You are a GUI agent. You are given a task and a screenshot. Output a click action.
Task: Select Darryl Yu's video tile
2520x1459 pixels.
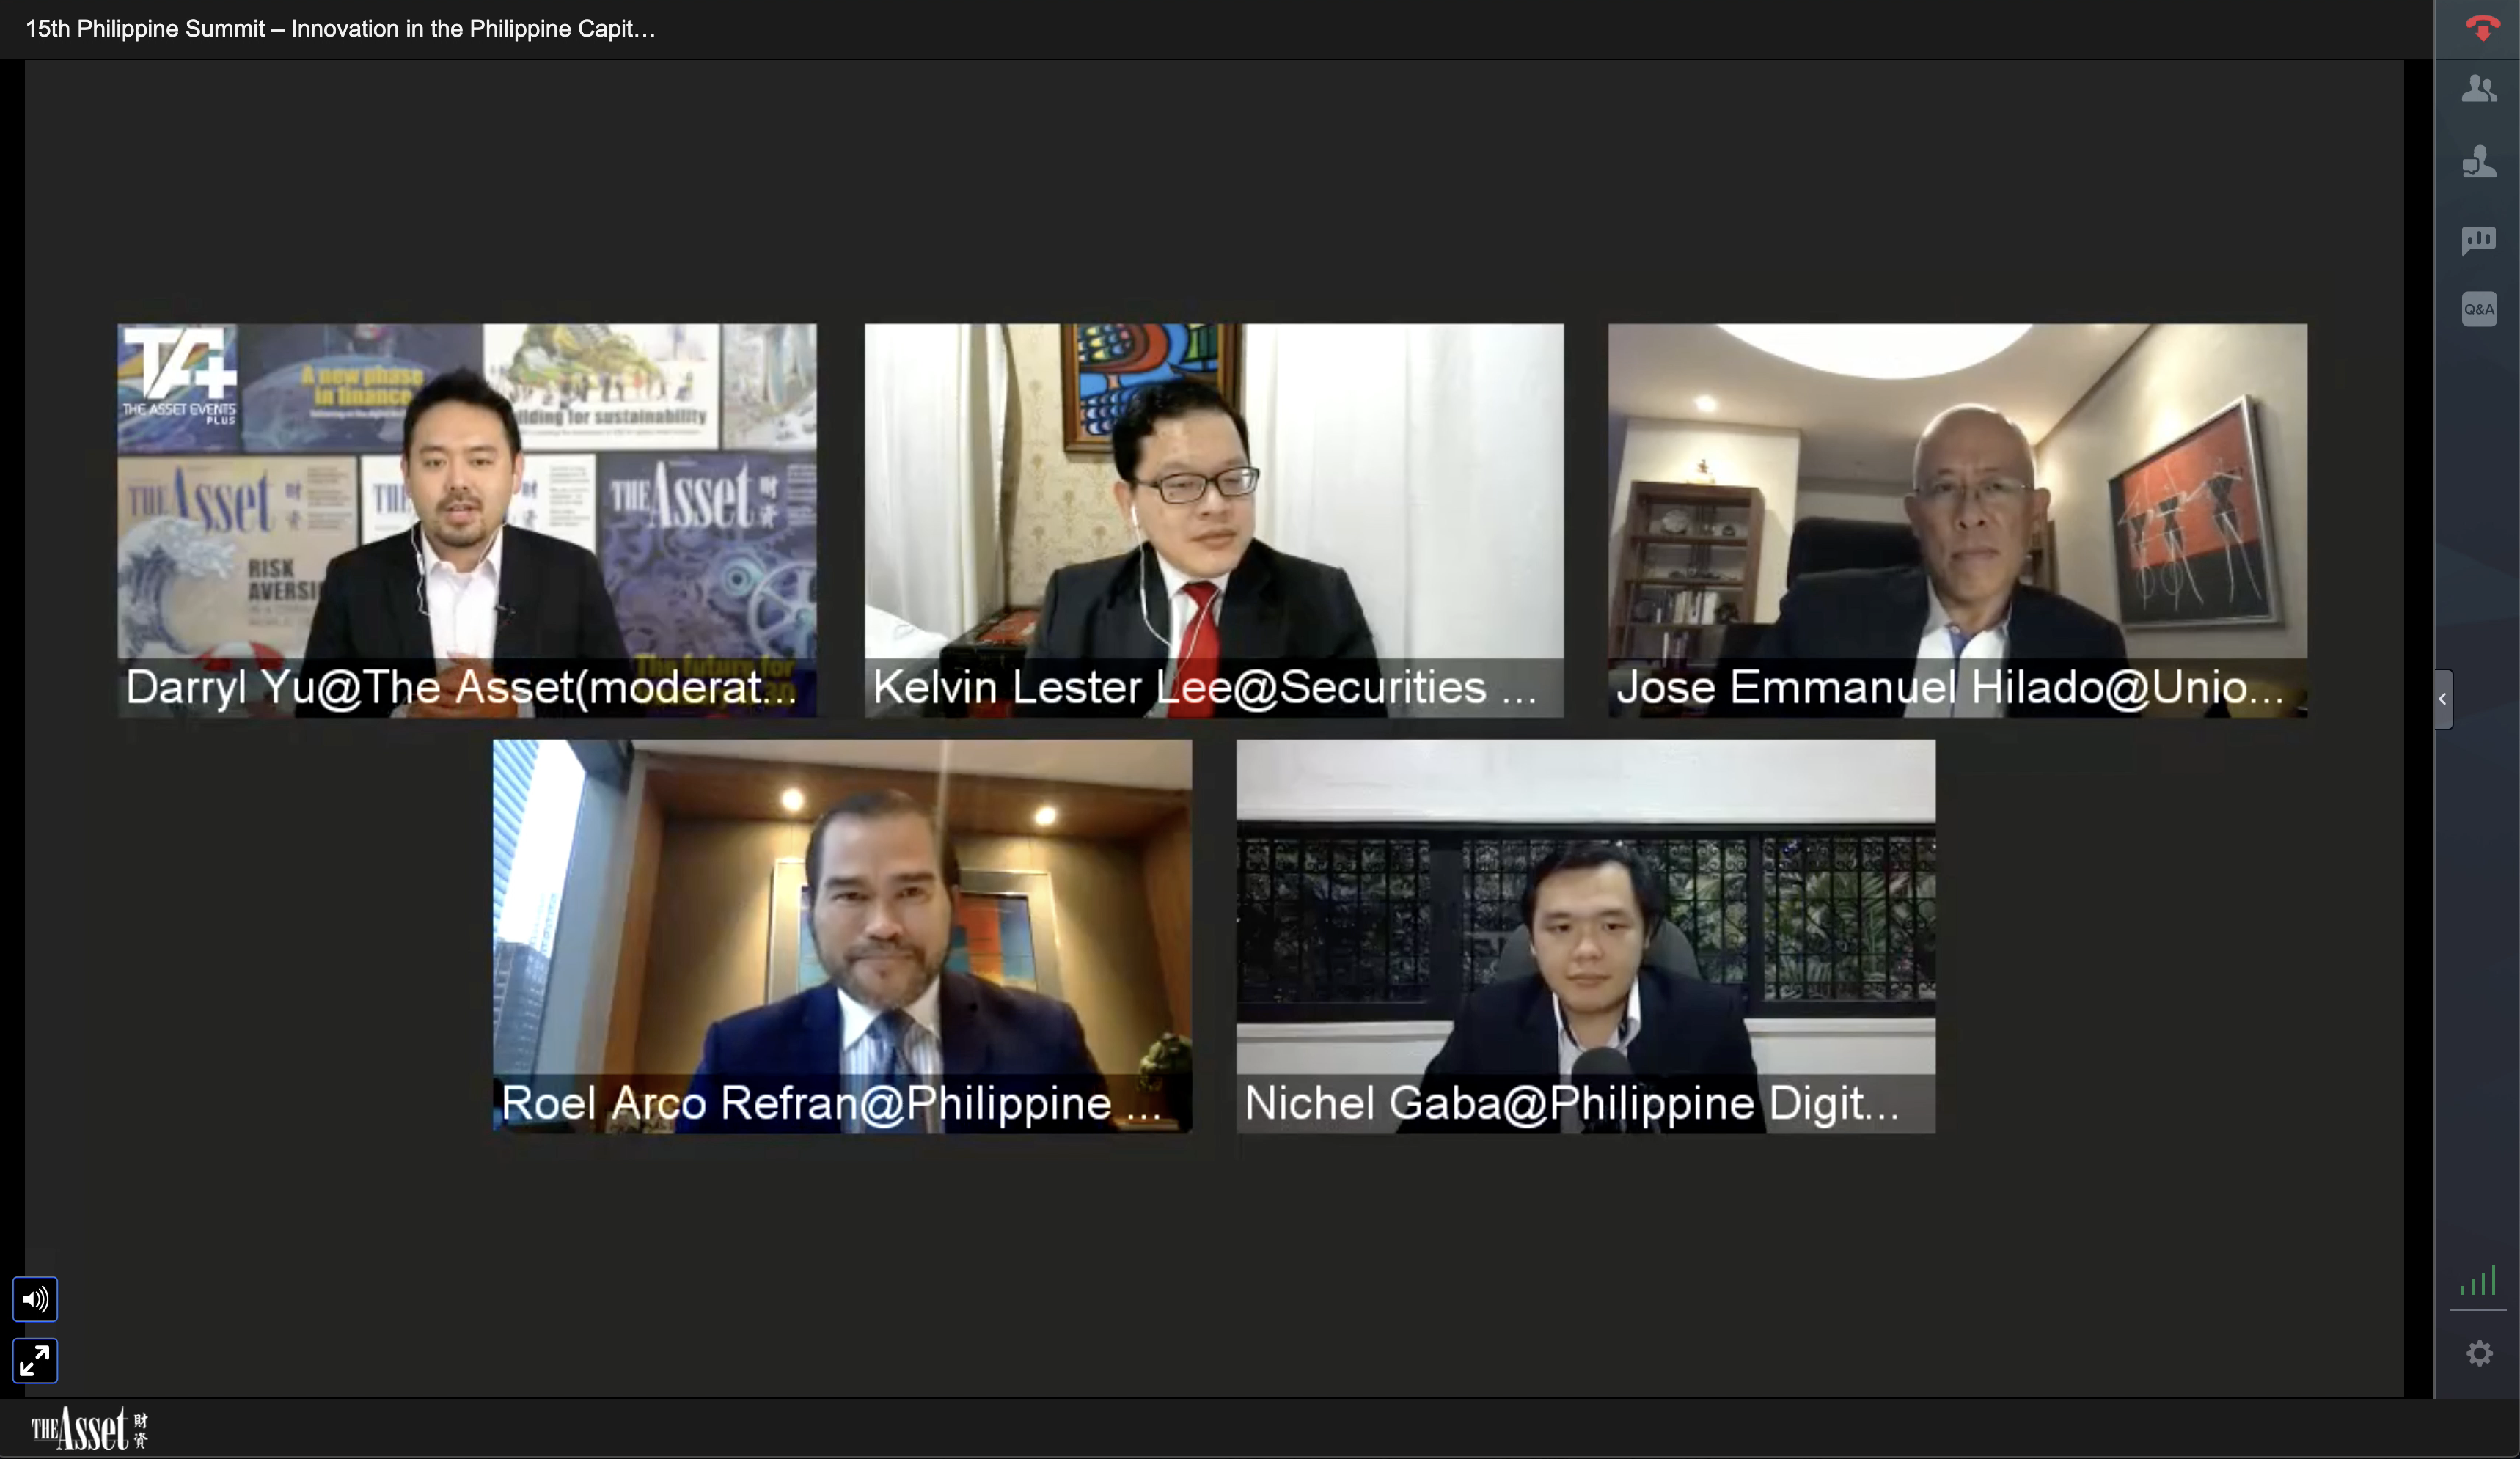pyautogui.click(x=467, y=520)
